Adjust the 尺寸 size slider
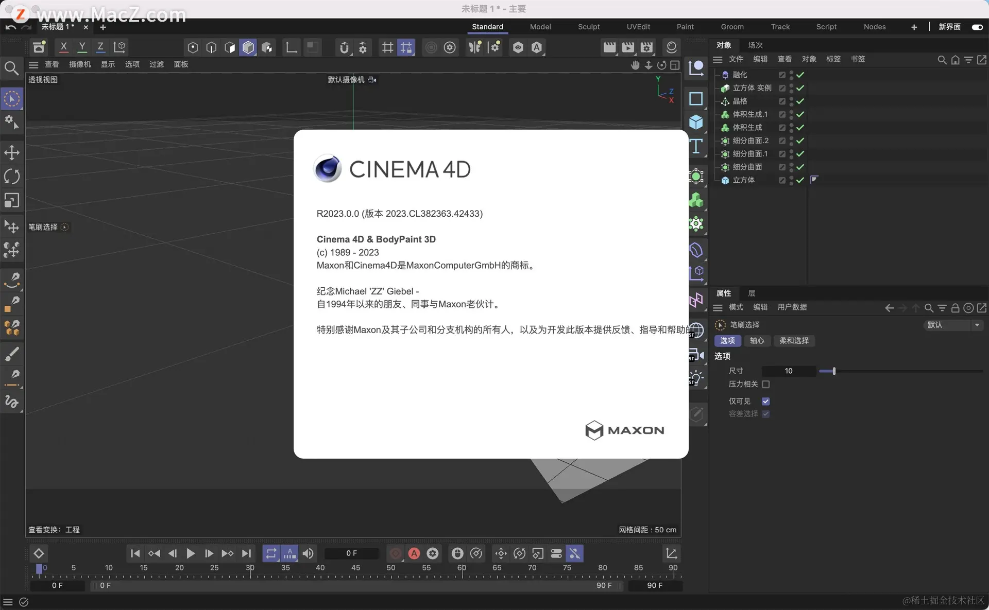 [834, 371]
